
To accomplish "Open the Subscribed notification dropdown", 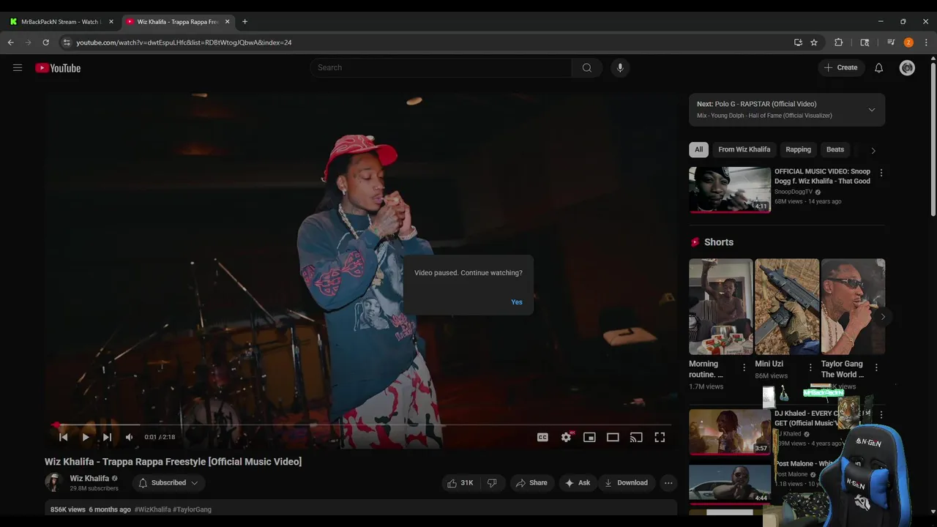I will coord(168,483).
